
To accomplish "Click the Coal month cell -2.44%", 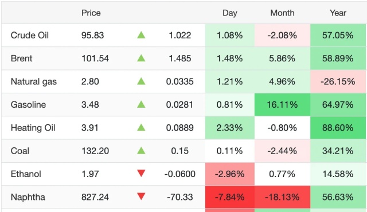I will (282, 151).
